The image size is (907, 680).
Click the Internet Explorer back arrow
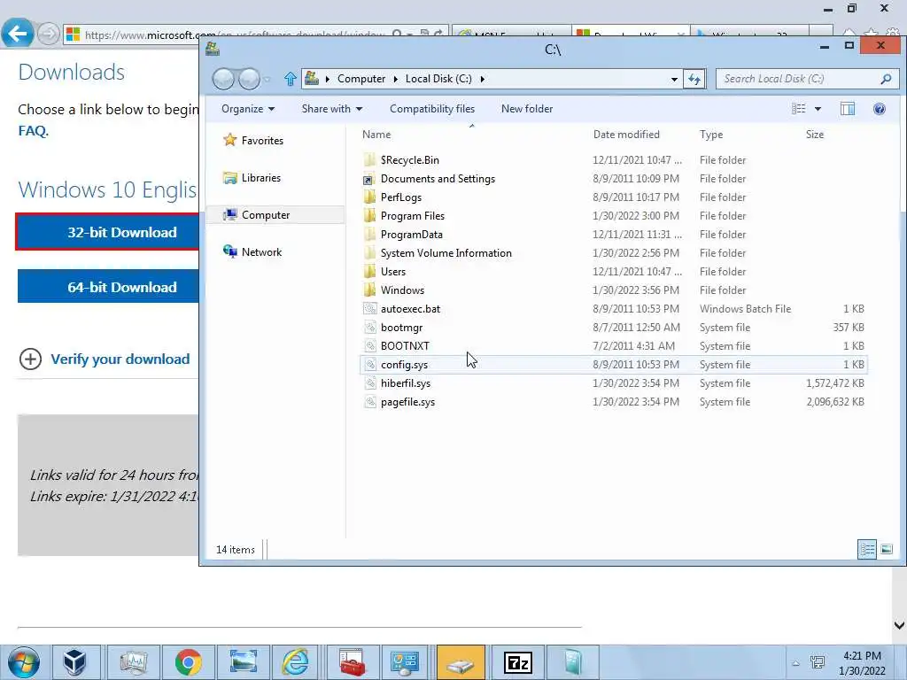point(18,35)
